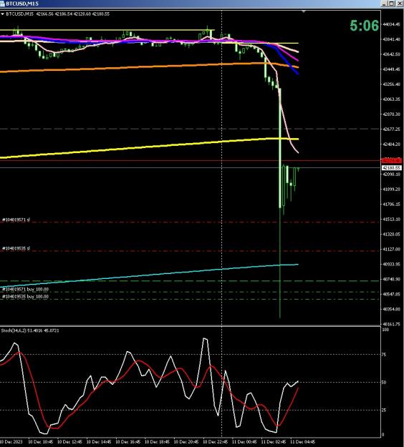404x447 pixels.
Task: Click the 10 Dec 22:45 time axis label
Action: [216, 441]
